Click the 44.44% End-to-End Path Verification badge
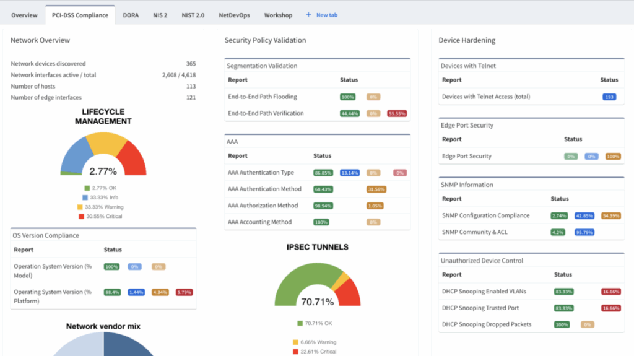Image resolution: width=634 pixels, height=356 pixels. point(349,114)
